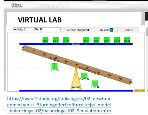148x115 pixels.
Task: Click the simulation's vertical scrollbar
Action: coord(147,59)
